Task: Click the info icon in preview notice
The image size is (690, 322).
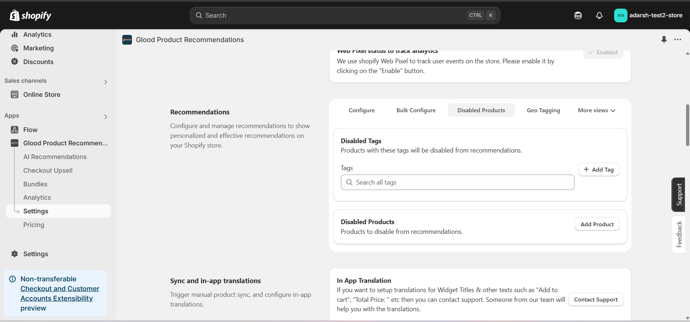Action: coord(13,279)
